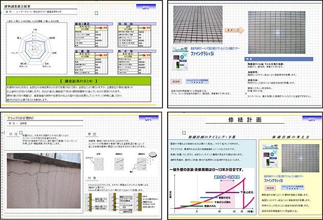This screenshot has width=323, height=220.
Task: Click the 屋上 label on radar chart
Action: tap(19, 38)
